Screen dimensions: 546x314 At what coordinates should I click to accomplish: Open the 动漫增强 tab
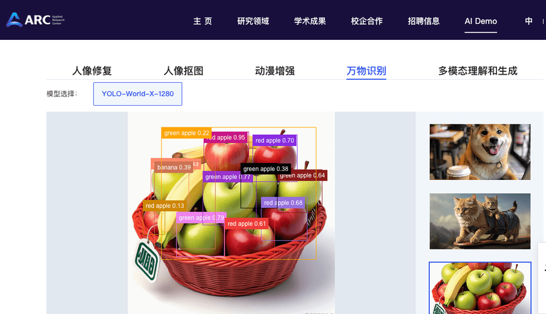point(275,71)
